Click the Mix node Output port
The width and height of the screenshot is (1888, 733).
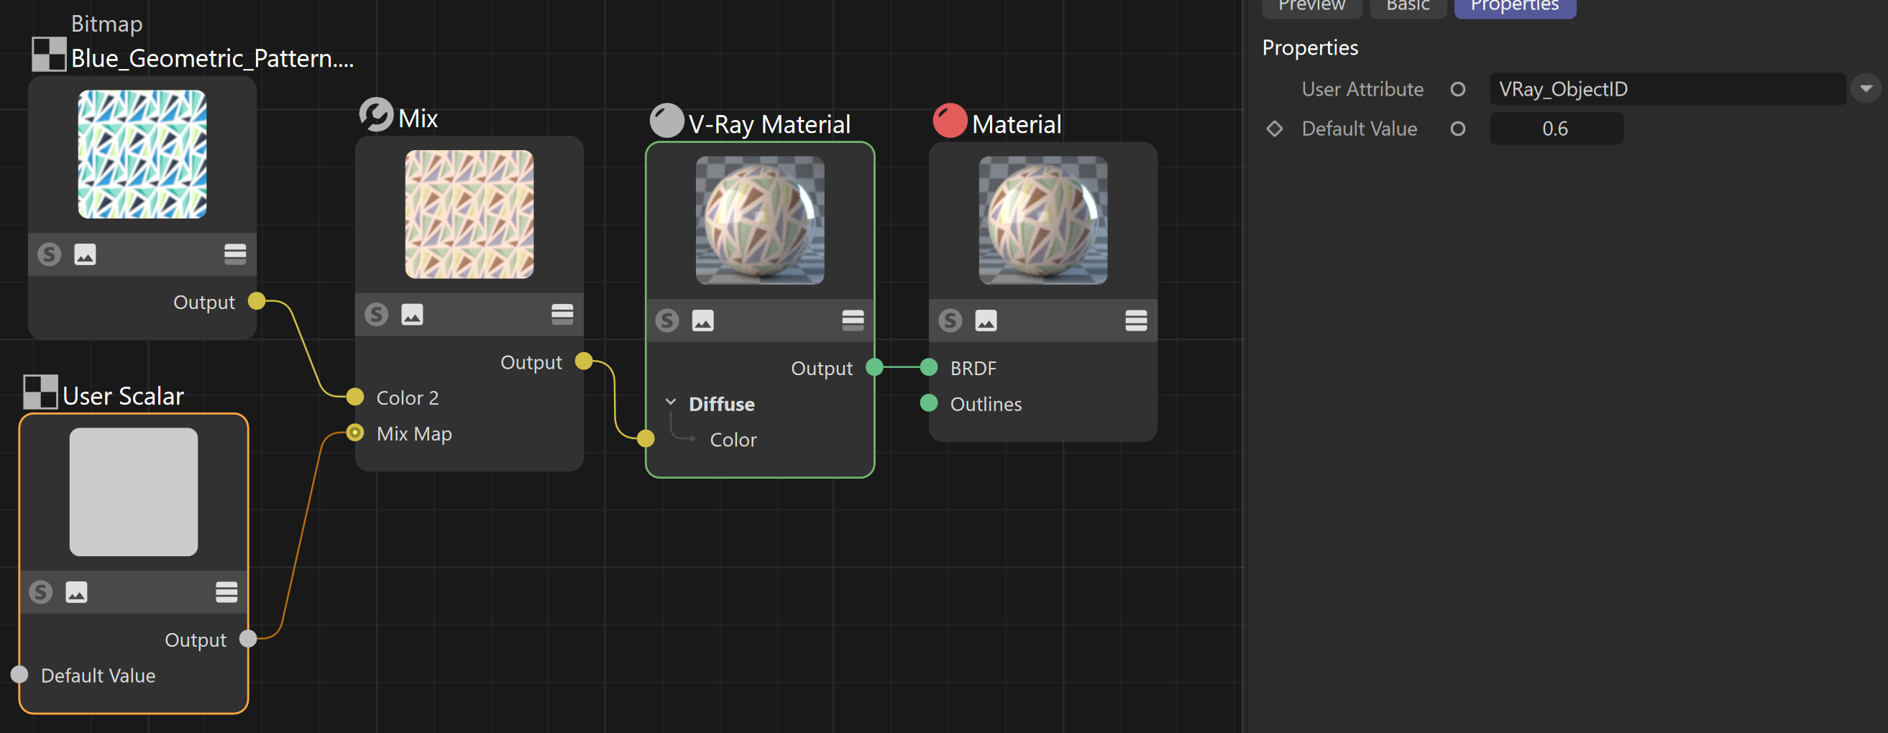point(583,361)
